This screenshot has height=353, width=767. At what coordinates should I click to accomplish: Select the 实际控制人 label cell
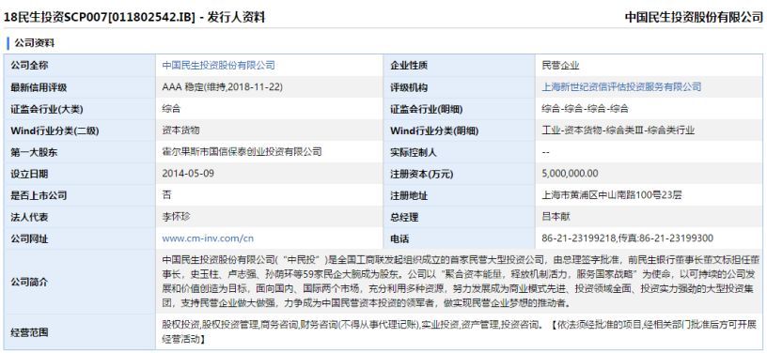[x=460, y=152]
